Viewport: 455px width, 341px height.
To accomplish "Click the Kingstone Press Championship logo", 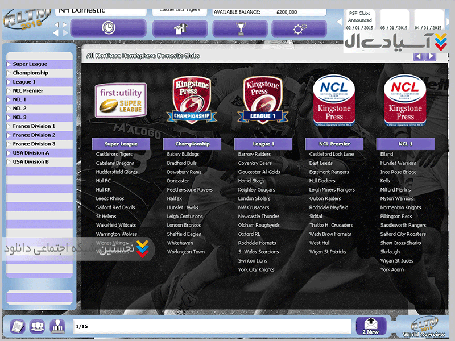I will pos(192,101).
